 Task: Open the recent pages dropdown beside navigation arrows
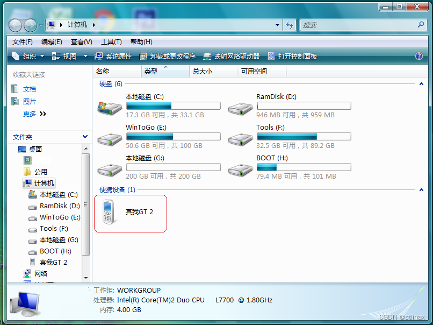[x=41, y=25]
